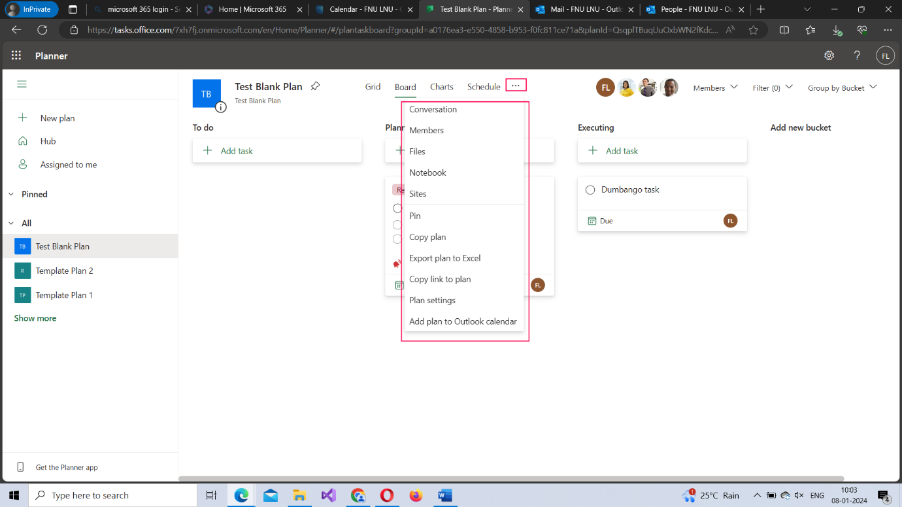
Task: Click the horizontal board scrollbar
Action: coord(511,479)
